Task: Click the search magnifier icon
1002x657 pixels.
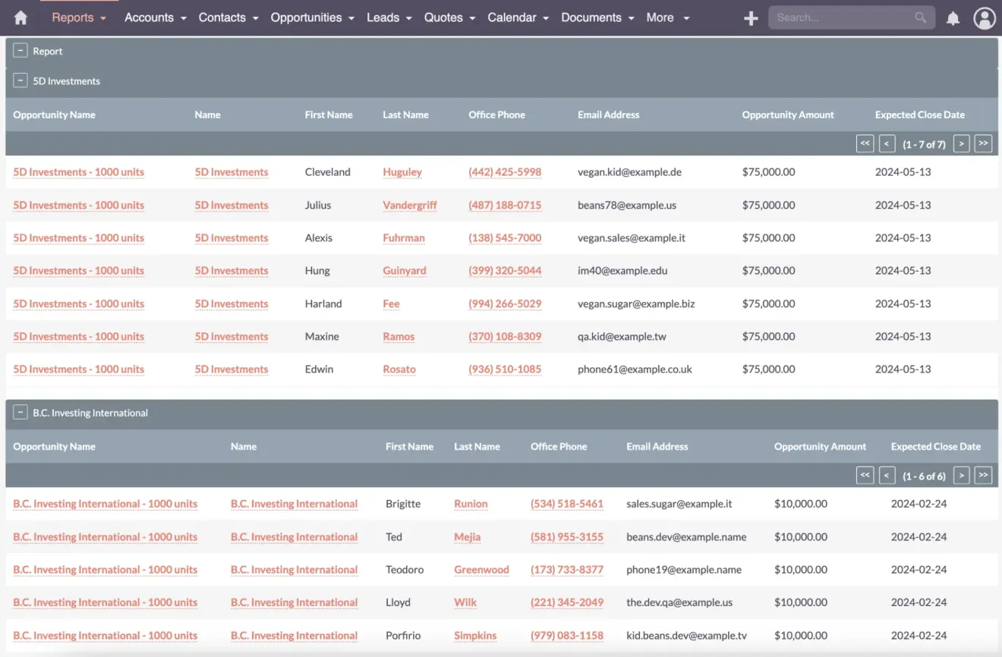Action: [x=920, y=17]
